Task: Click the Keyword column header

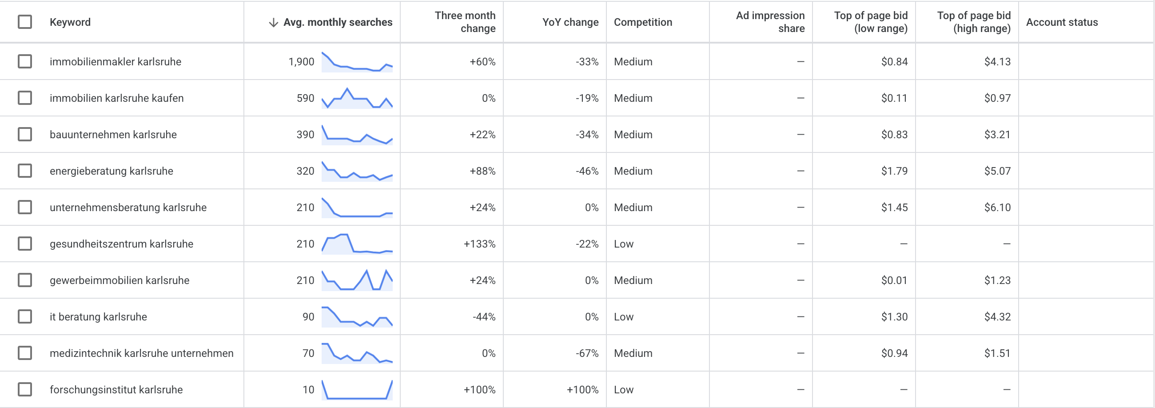Action: tap(70, 22)
